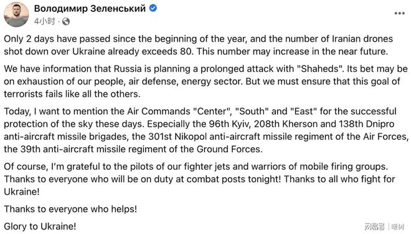Click the line 'Thanks to everyone who helps!'
Image resolution: width=411 pixels, height=234 pixels.
click(70, 209)
